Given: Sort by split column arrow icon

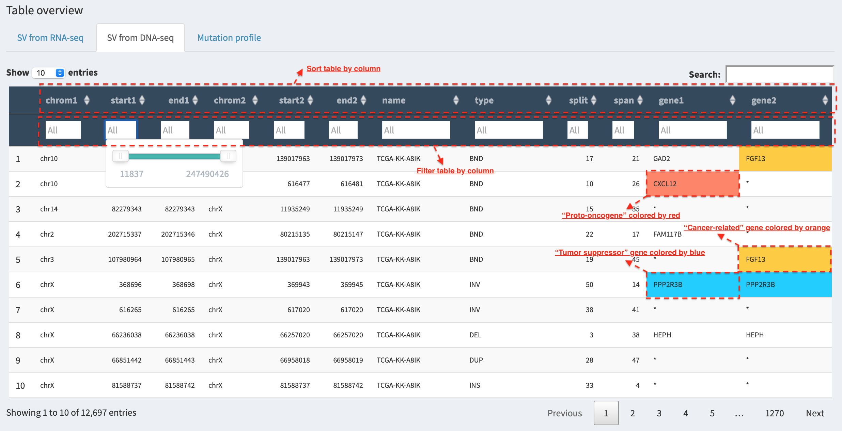Looking at the screenshot, I should coord(594,100).
